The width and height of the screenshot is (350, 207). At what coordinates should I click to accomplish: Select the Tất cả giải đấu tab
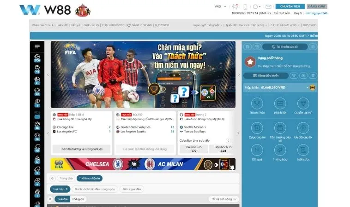[132, 189]
